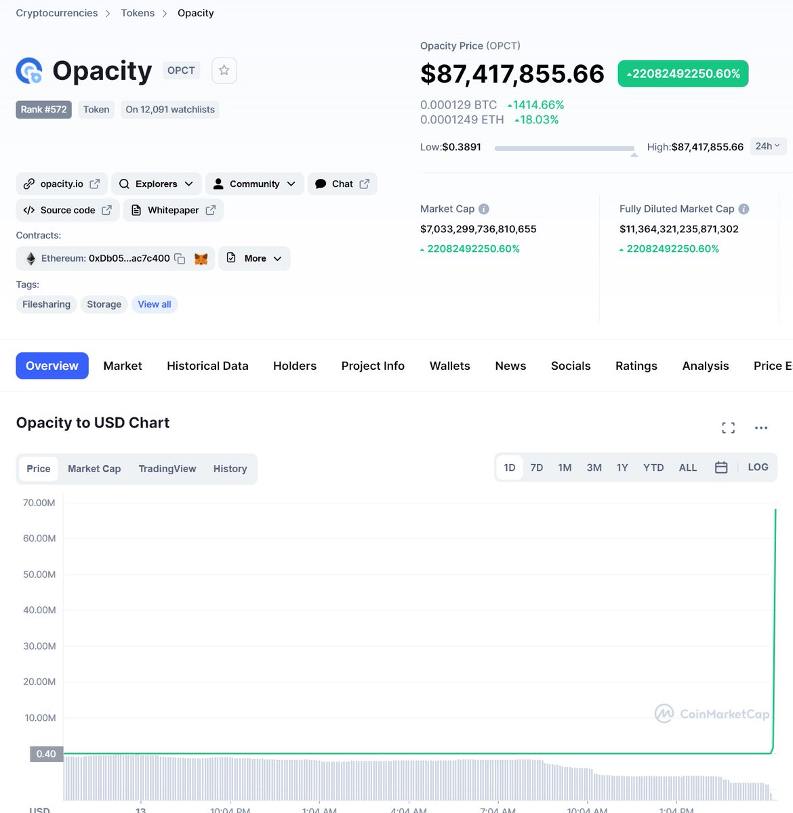This screenshot has height=813, width=793.
Task: Open the Analysis tab
Action: tap(706, 366)
